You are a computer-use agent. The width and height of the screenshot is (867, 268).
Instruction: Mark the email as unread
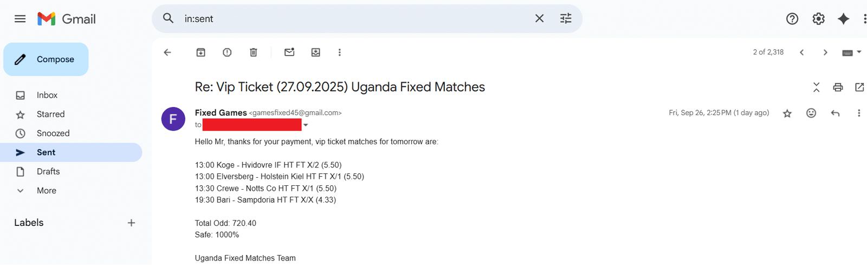pyautogui.click(x=289, y=52)
